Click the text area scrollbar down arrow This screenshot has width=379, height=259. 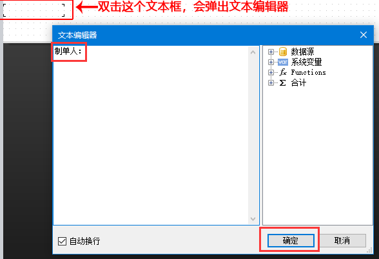click(x=253, y=219)
